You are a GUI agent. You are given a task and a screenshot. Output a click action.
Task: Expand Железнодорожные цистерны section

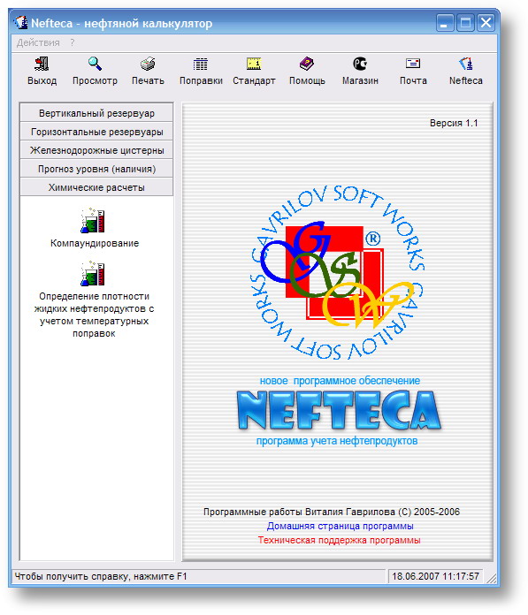(x=96, y=150)
